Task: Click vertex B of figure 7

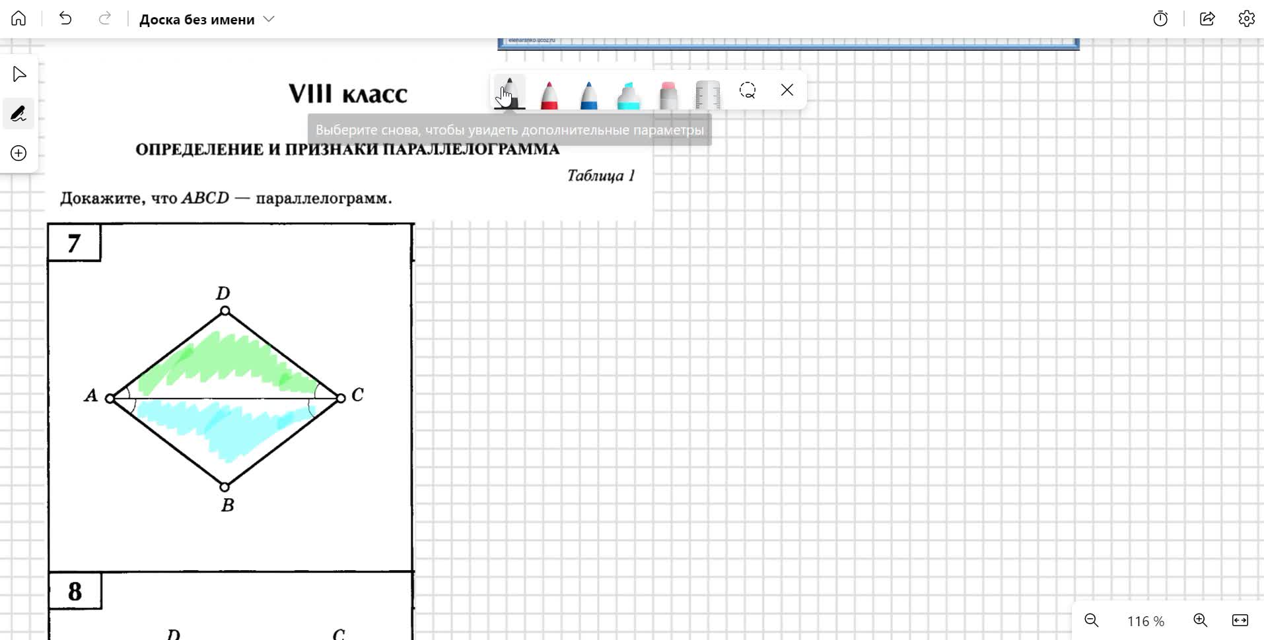Action: pyautogui.click(x=225, y=487)
